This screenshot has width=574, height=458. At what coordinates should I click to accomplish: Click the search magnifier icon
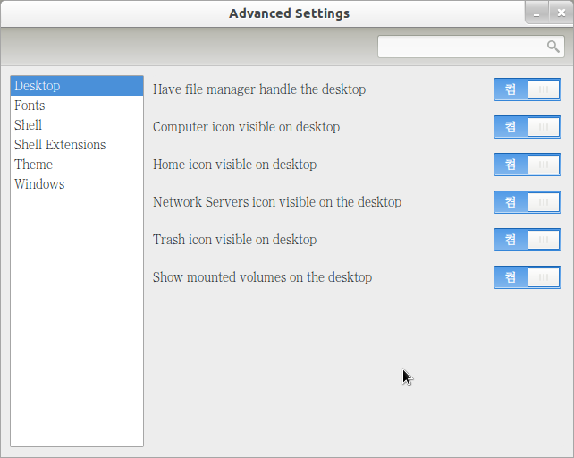point(553,47)
